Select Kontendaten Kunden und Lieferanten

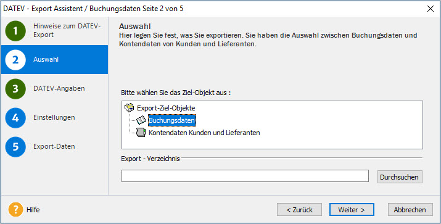(x=204, y=133)
